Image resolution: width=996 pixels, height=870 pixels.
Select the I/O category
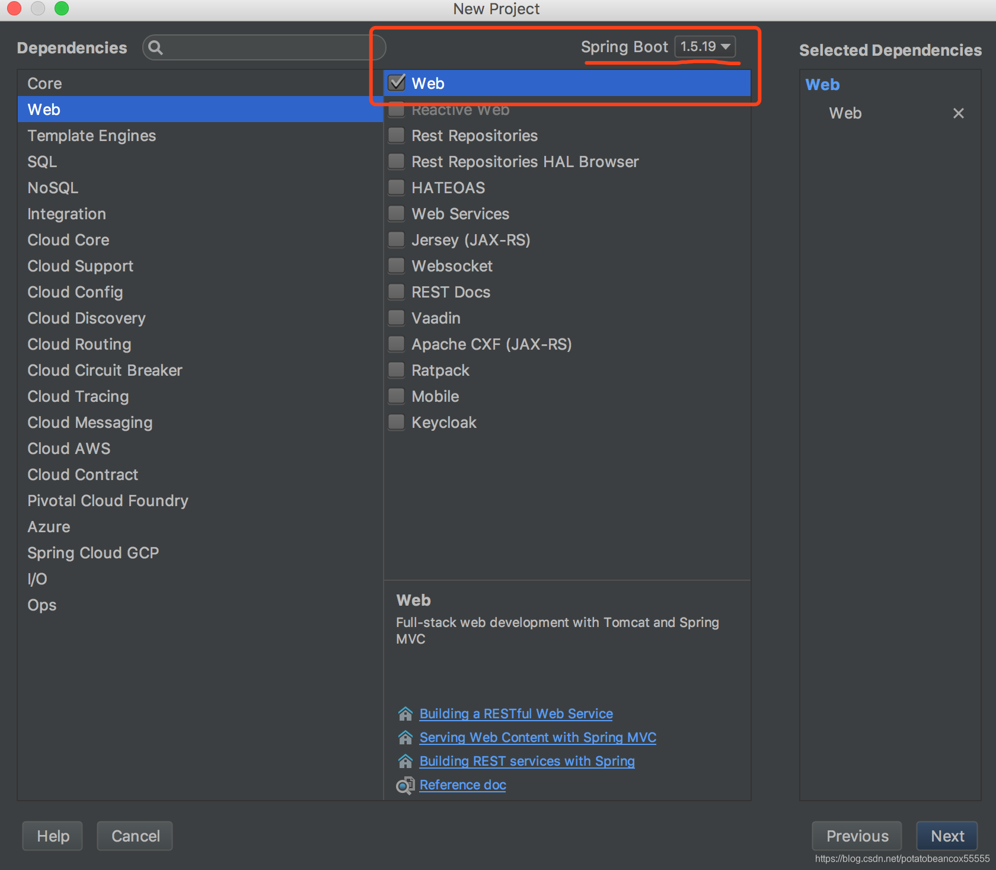pyautogui.click(x=200, y=579)
